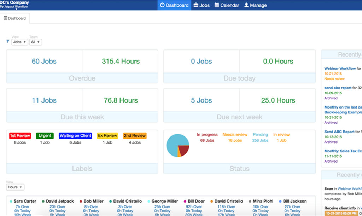Select the Jobs briefcase icon in the top bar
Image resolution: width=362 pixels, height=216 pixels.
197,5
